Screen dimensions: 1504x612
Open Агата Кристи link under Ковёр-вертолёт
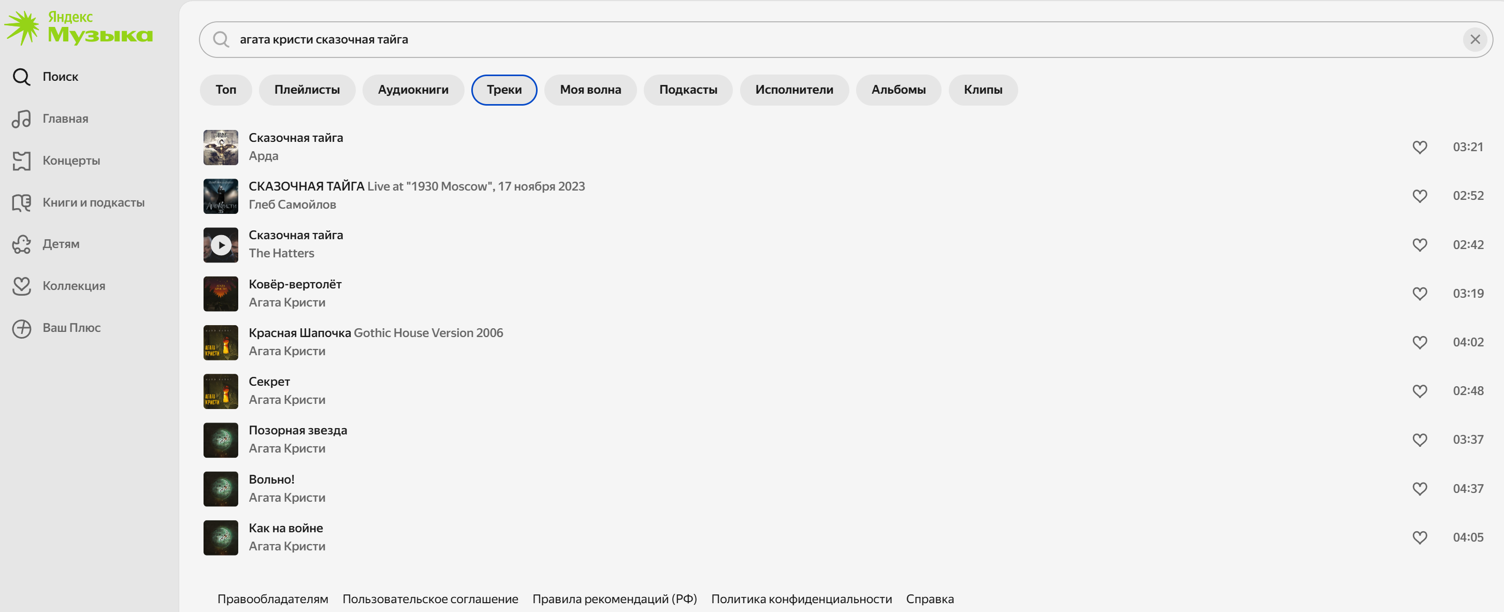(x=287, y=302)
